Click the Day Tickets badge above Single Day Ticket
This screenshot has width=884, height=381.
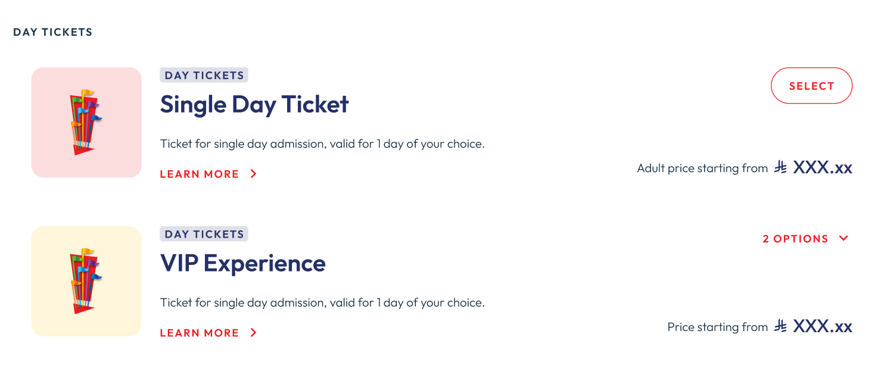coord(204,76)
